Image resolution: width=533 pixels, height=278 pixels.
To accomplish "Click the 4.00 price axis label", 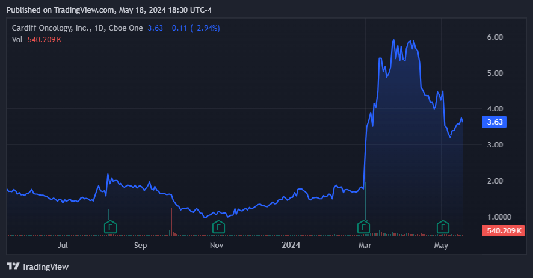I will pos(495,109).
